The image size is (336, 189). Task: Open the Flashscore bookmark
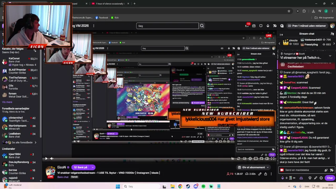(82, 18)
